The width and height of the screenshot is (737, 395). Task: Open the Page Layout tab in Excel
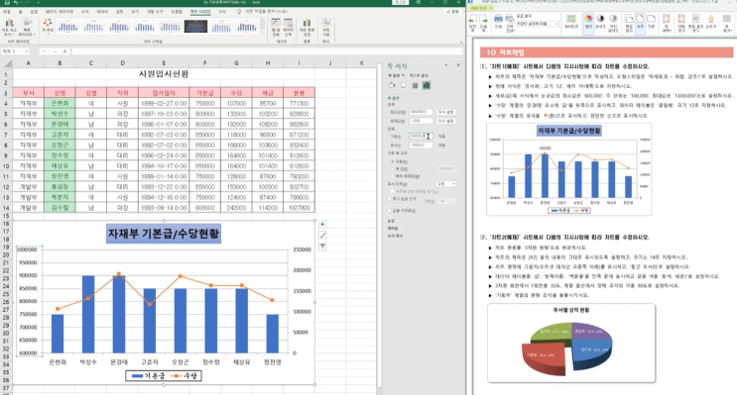pos(60,12)
